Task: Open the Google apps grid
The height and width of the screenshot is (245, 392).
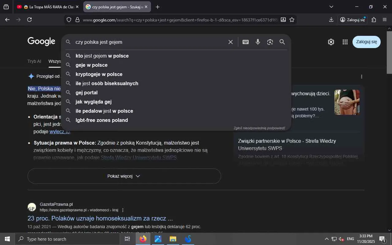Action: coord(345,42)
